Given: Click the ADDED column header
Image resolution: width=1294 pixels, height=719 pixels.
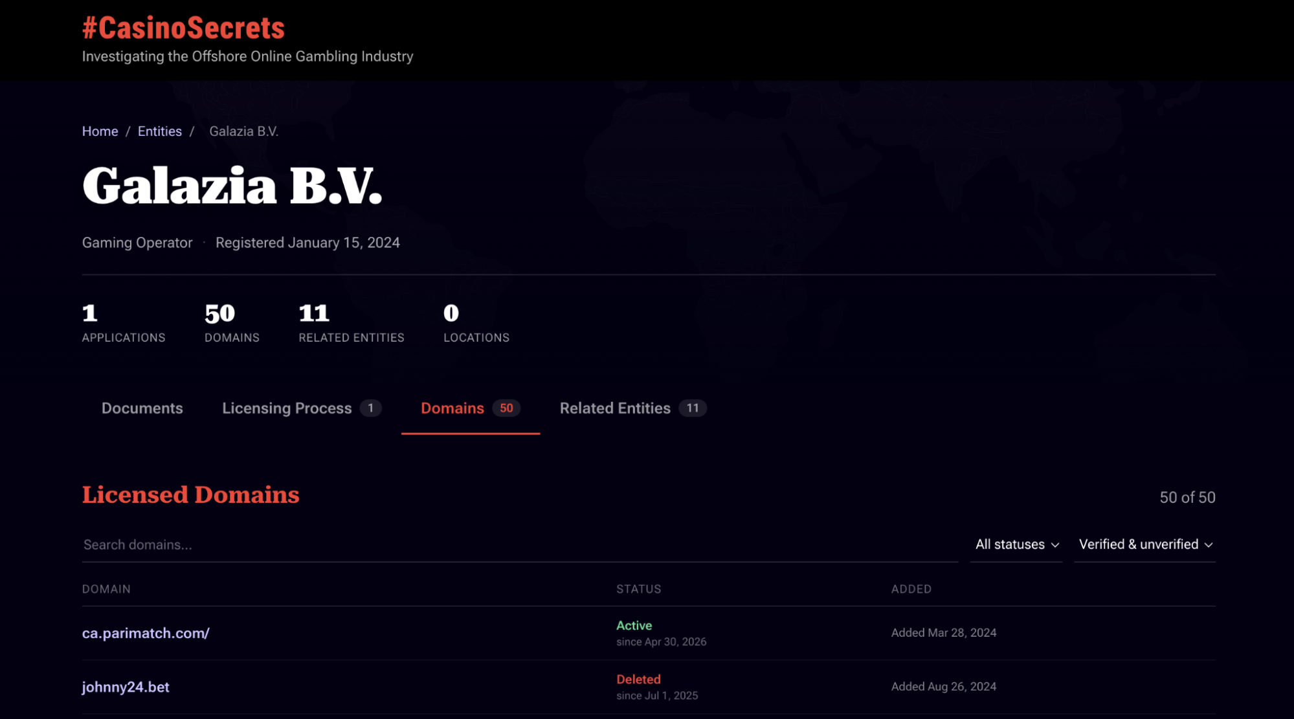Looking at the screenshot, I should [x=911, y=590].
